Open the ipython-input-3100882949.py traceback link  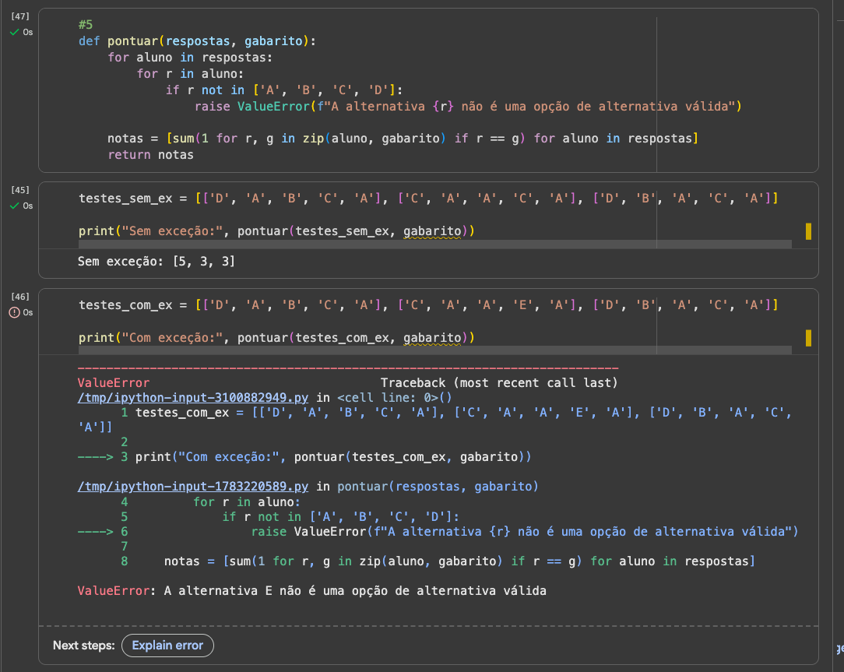pyautogui.click(x=193, y=397)
